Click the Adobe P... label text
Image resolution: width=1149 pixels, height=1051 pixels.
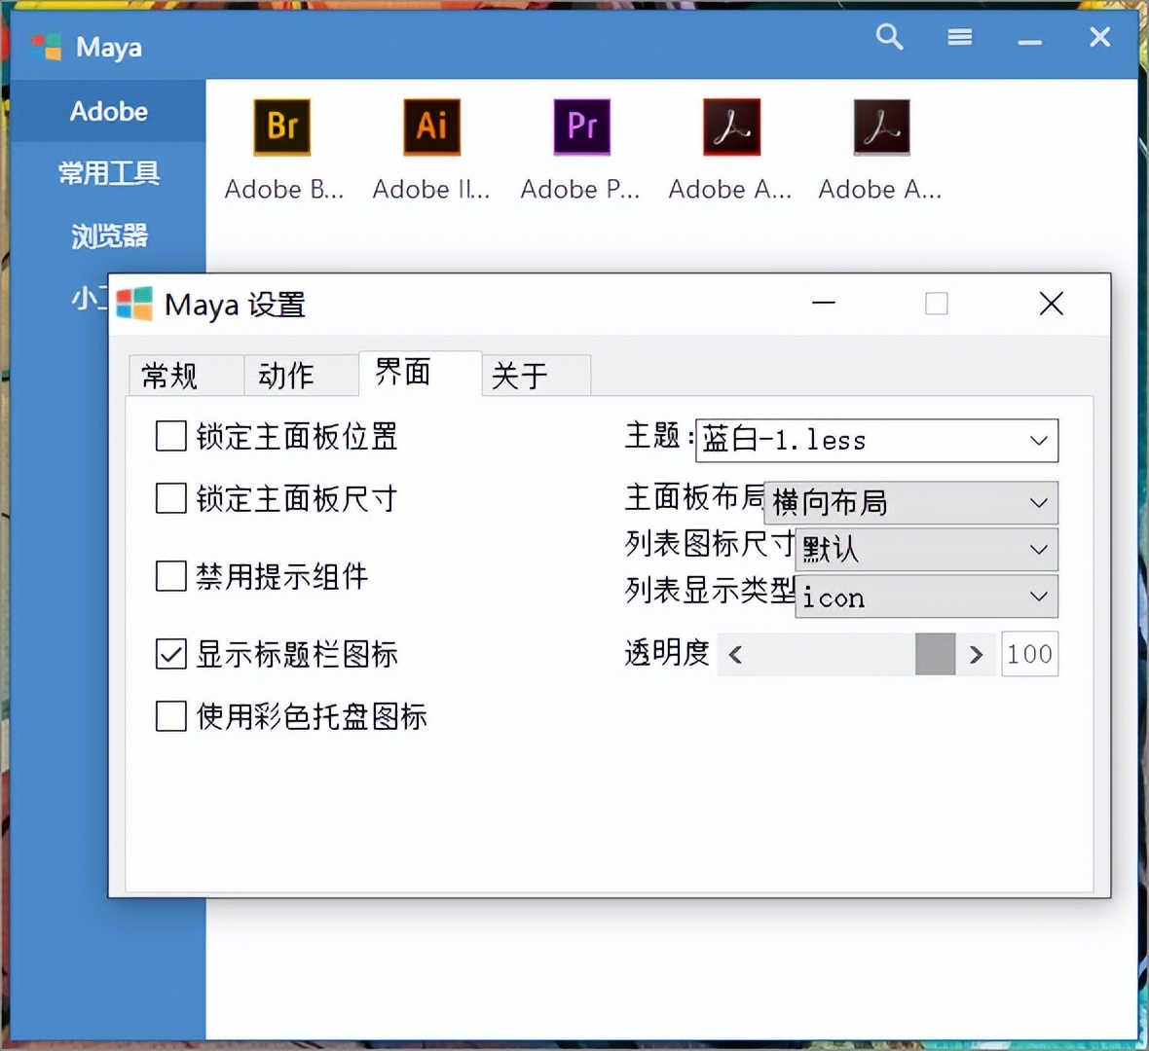580,190
